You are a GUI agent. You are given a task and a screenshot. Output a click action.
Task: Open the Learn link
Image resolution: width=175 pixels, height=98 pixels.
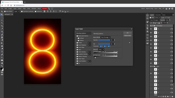(156, 8)
